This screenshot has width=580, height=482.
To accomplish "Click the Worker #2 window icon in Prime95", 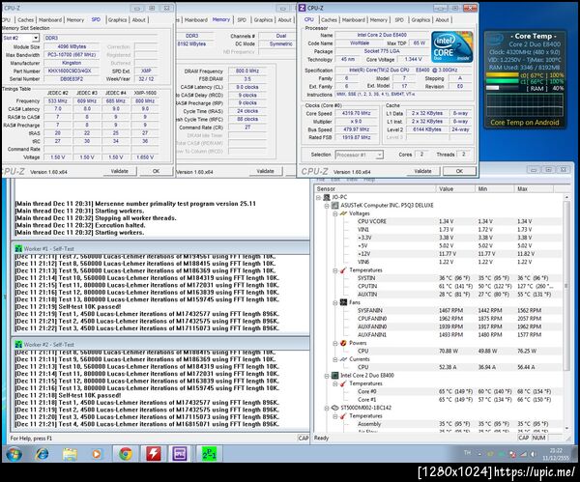I will click(x=18, y=345).
